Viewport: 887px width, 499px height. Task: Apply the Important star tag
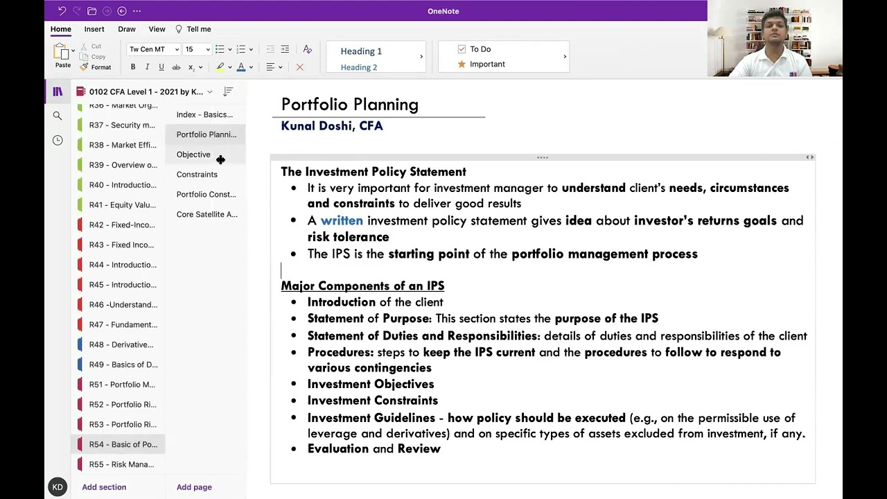[x=481, y=64]
